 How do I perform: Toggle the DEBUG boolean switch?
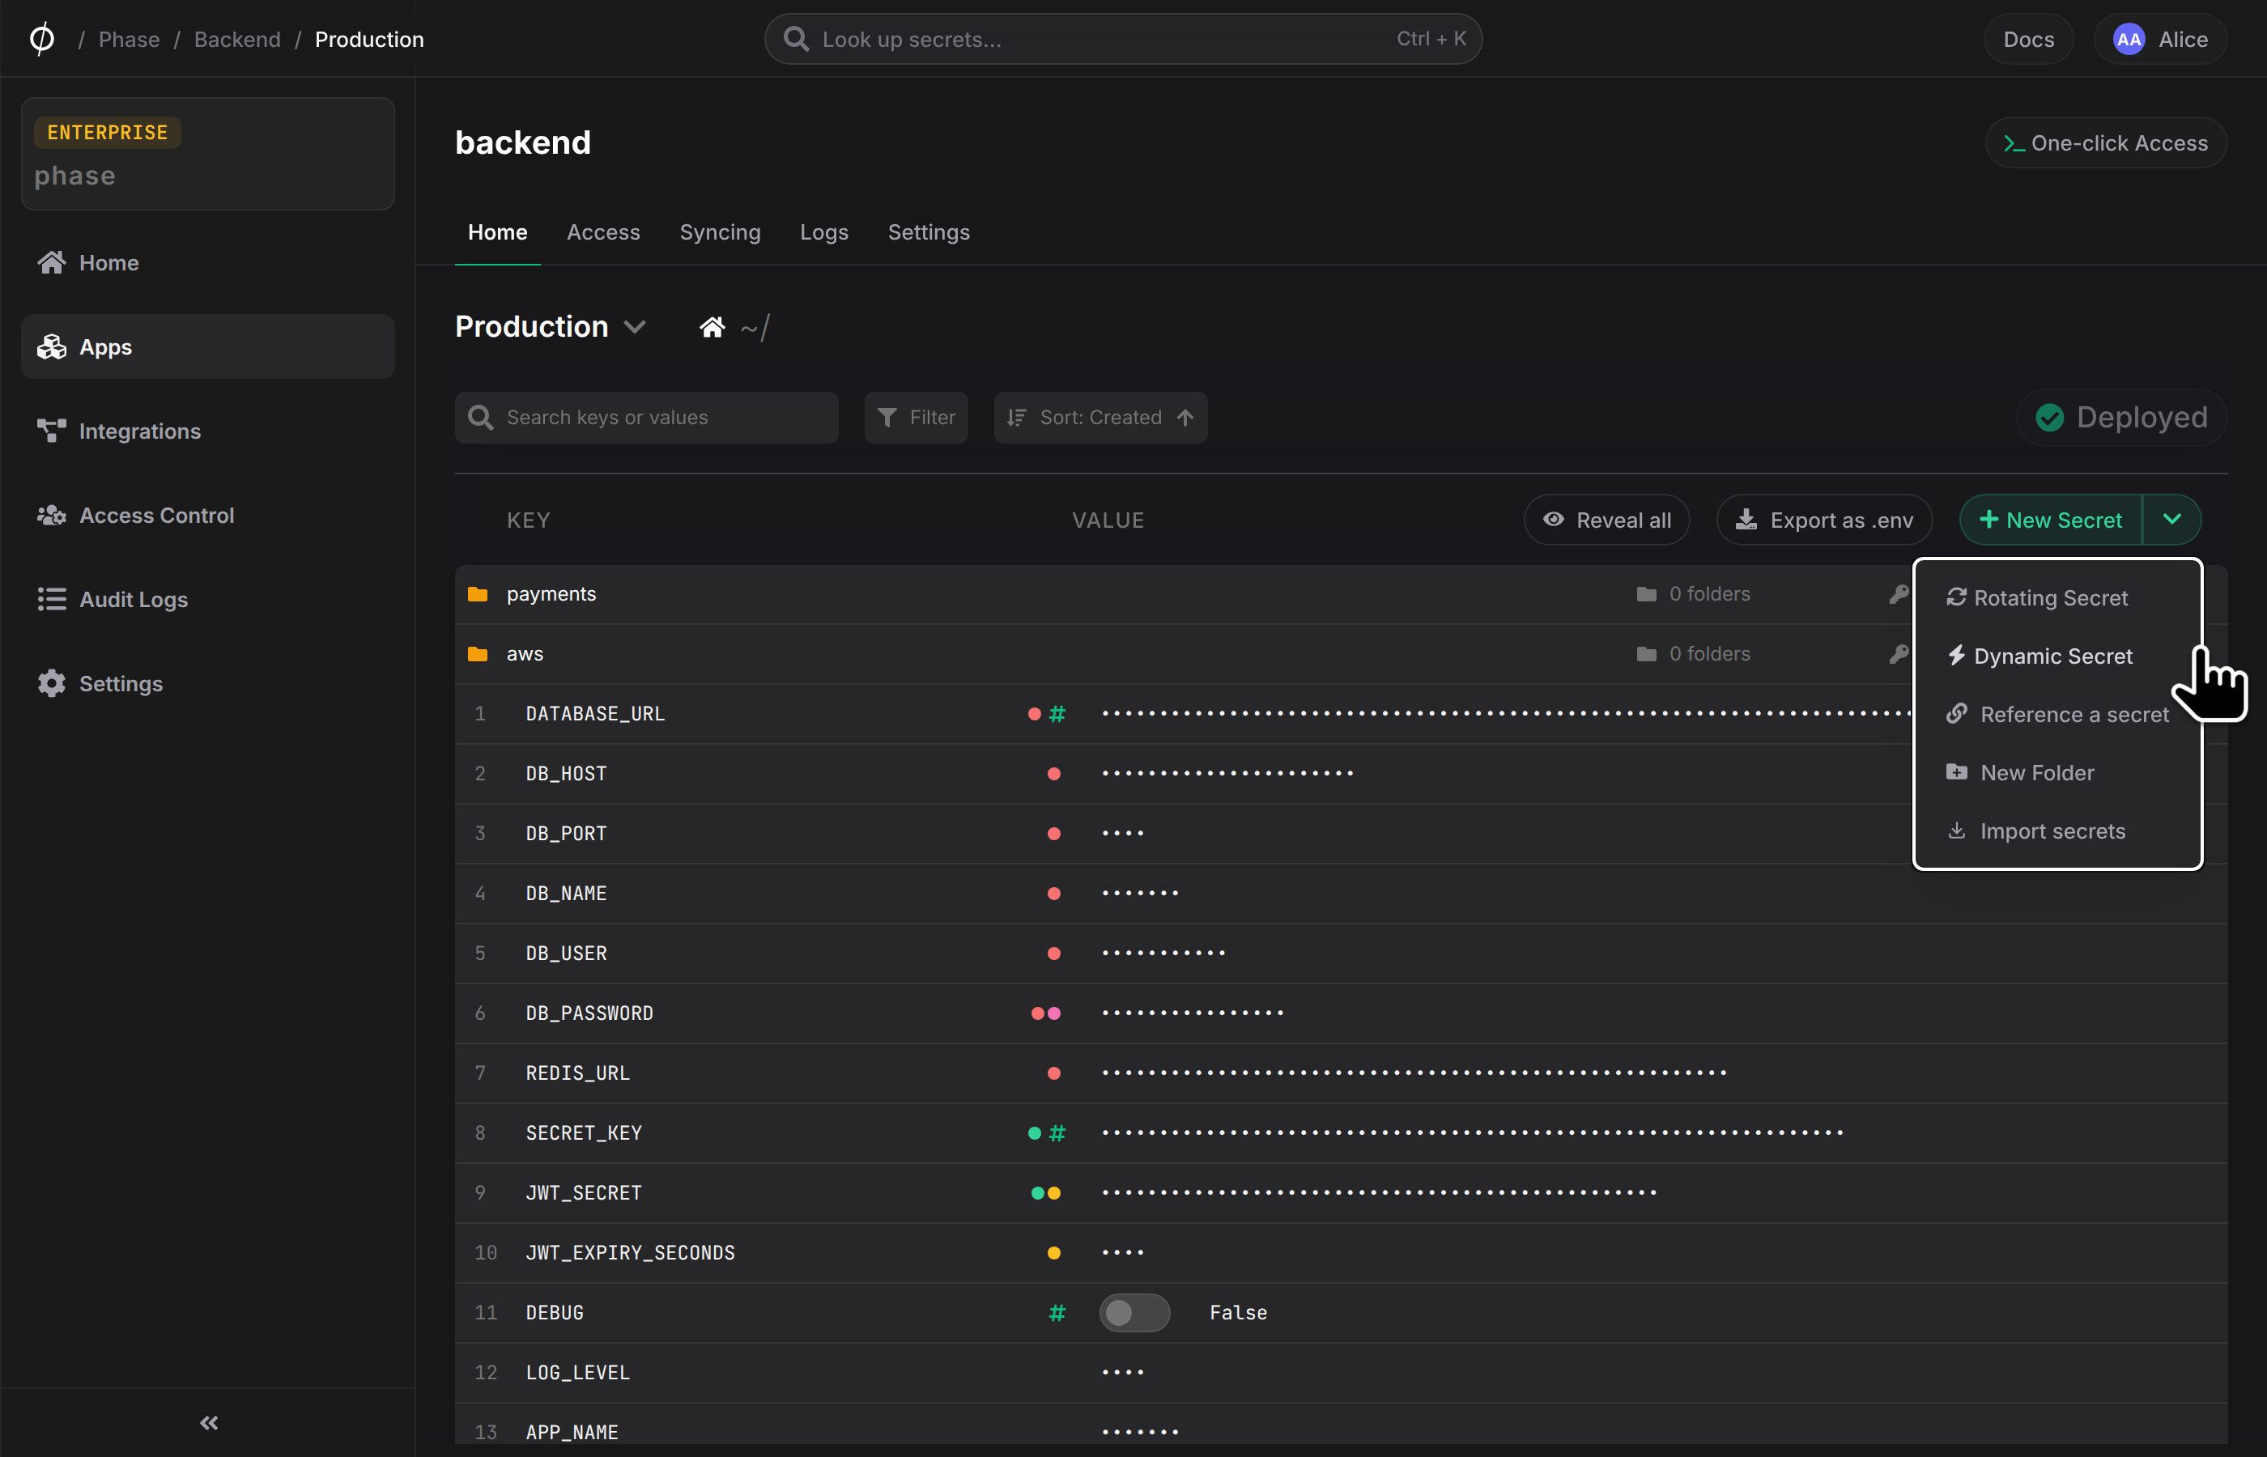click(x=1133, y=1312)
